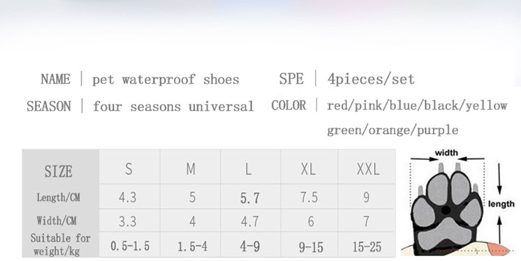521x261 pixels.
Task: Click the dog paw diagram image
Action: click(459, 202)
